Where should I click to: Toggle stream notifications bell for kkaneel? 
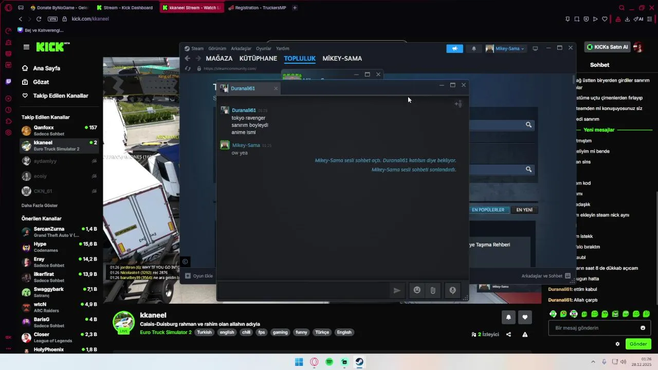point(508,317)
